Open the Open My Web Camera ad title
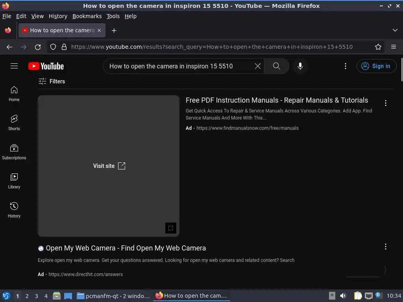This screenshot has width=403, height=302. [126, 248]
